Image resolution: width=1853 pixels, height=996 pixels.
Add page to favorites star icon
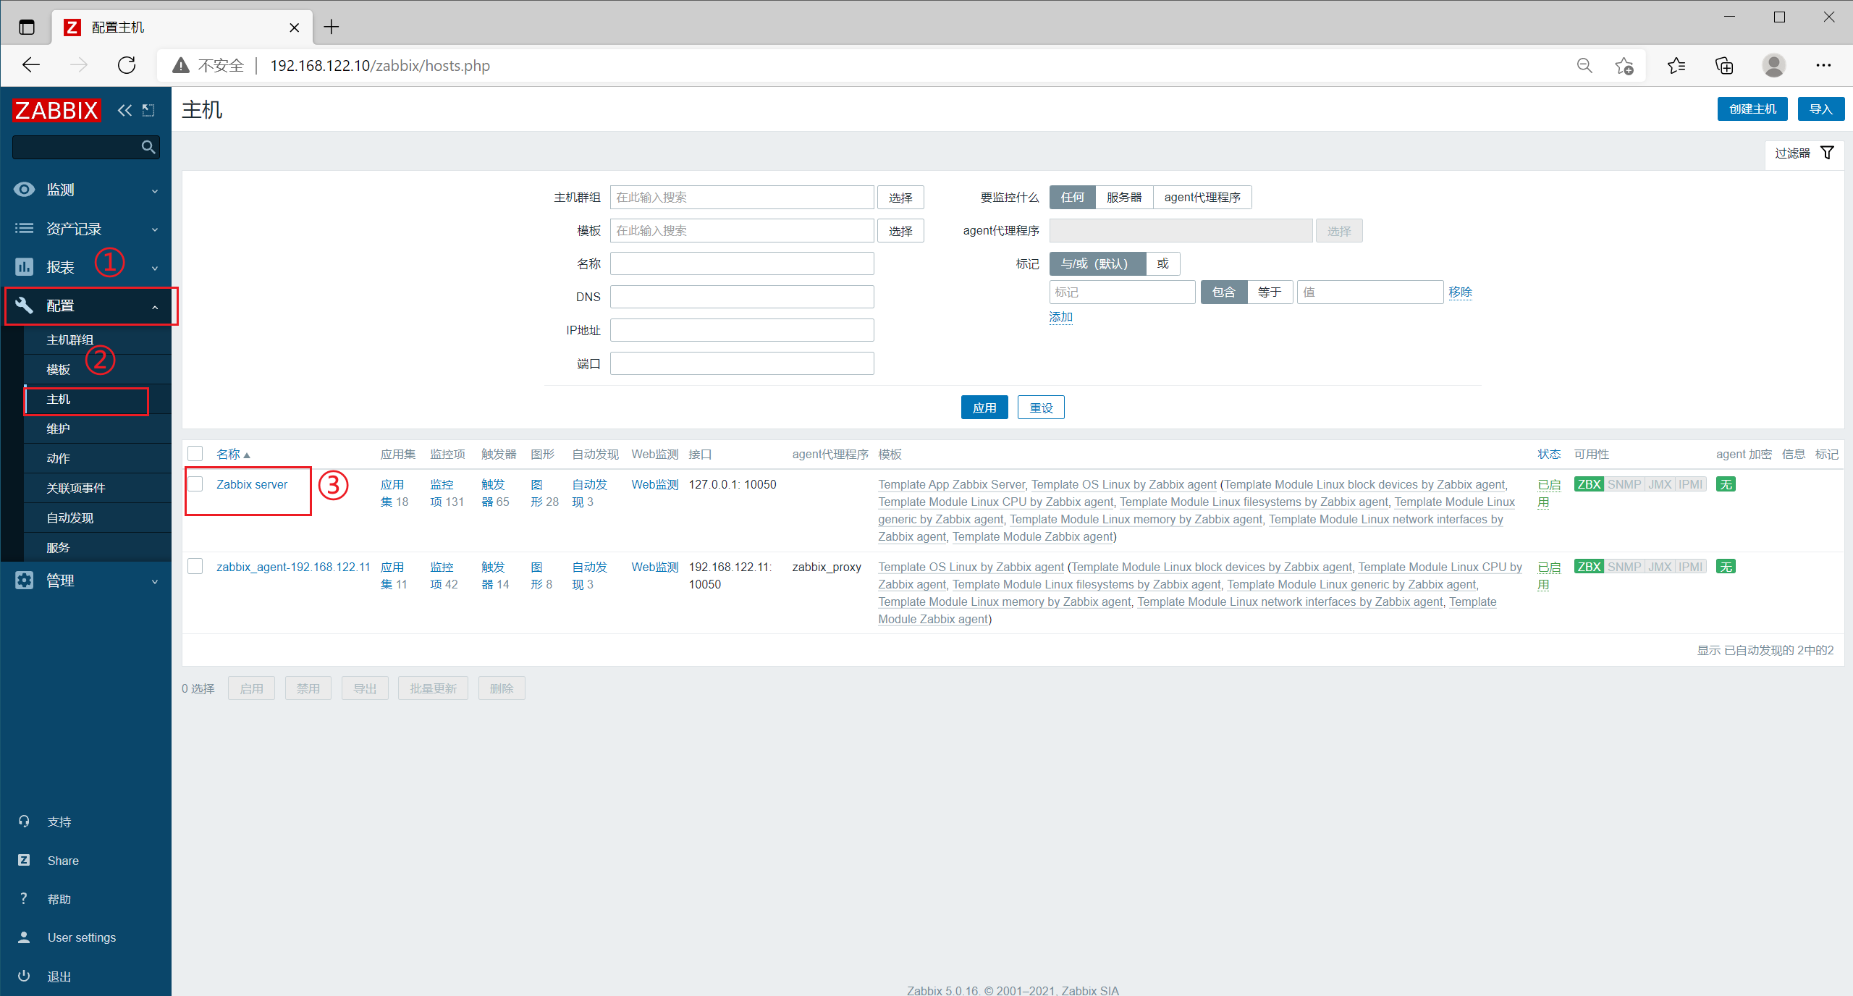tap(1624, 66)
